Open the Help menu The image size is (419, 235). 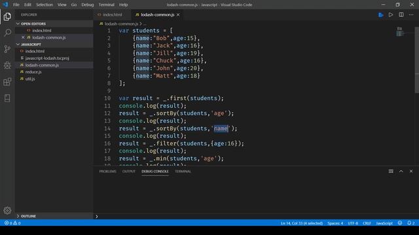point(124,5)
